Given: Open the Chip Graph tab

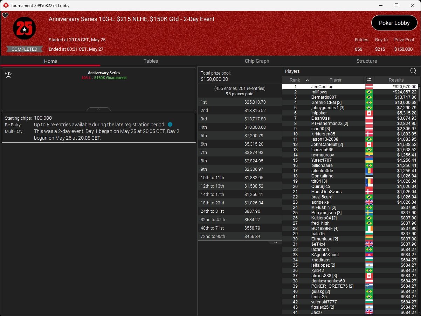Looking at the screenshot, I should click(x=257, y=61).
